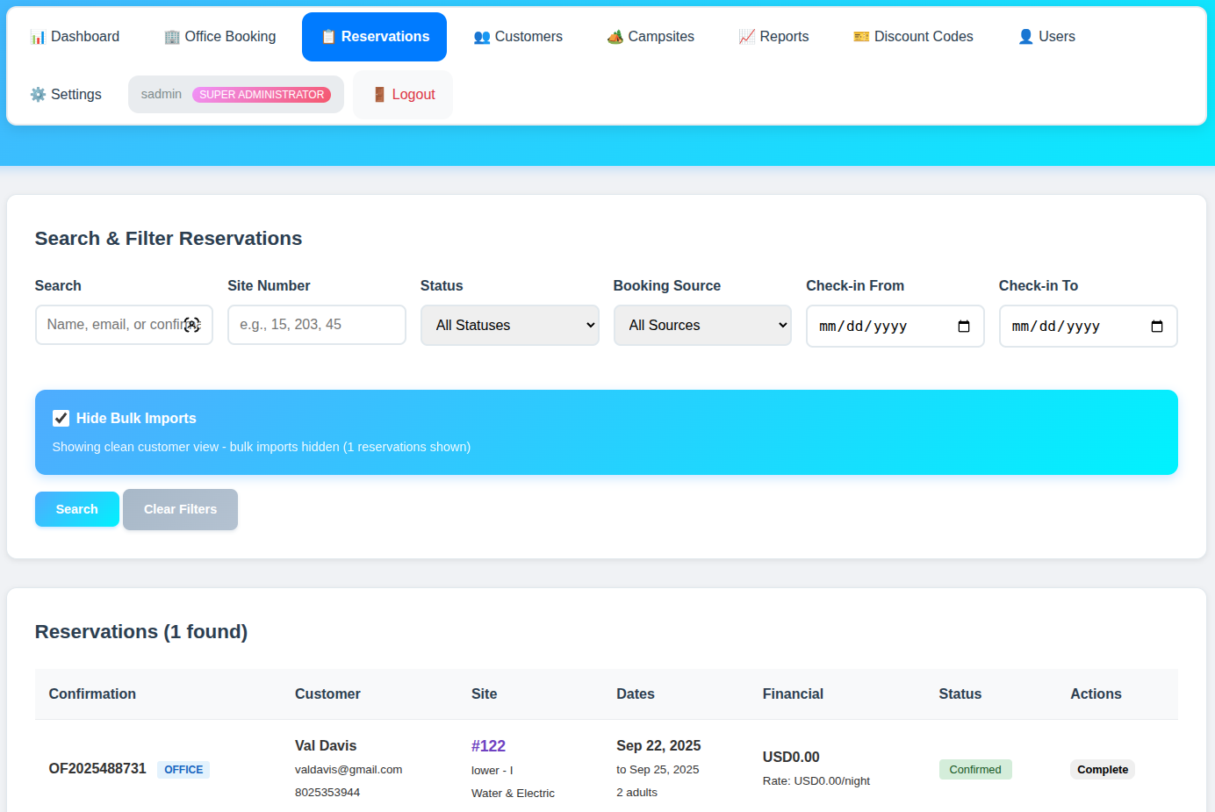Open Check-in To calendar picker icon
1215x812 pixels.
1157,327
